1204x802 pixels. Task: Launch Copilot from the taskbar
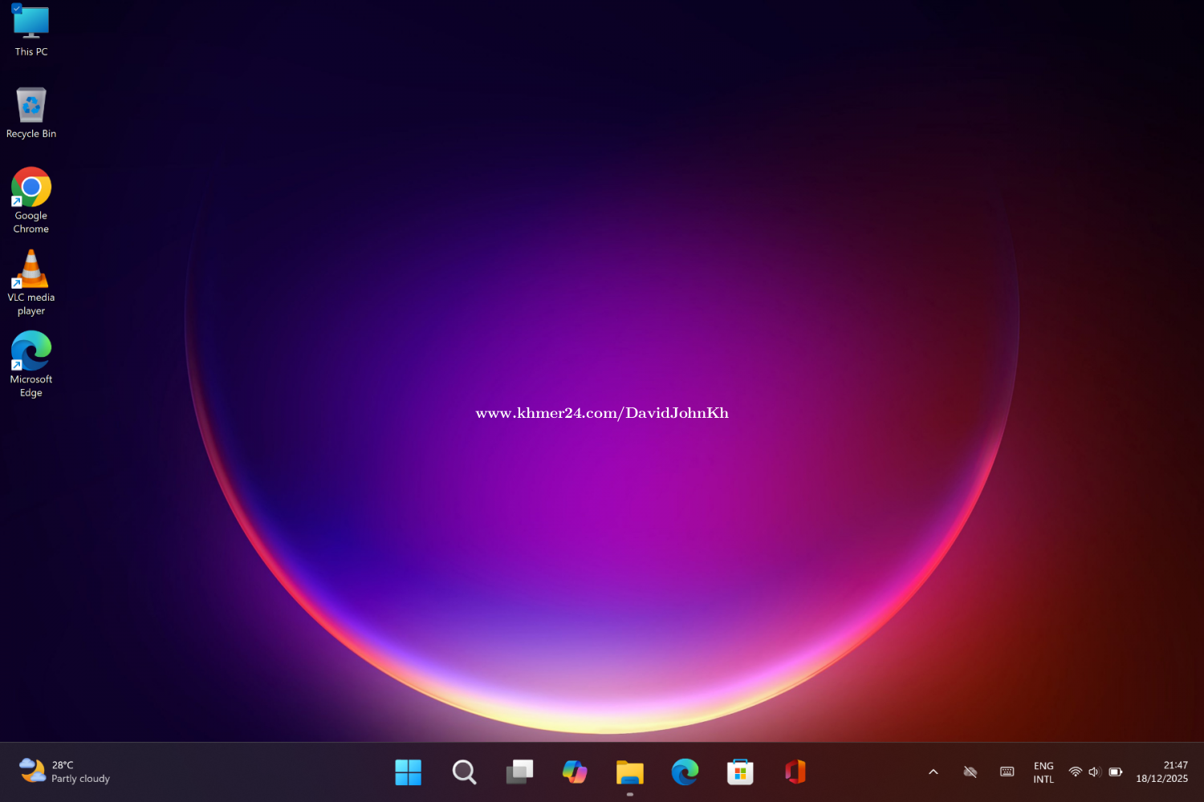pos(575,772)
